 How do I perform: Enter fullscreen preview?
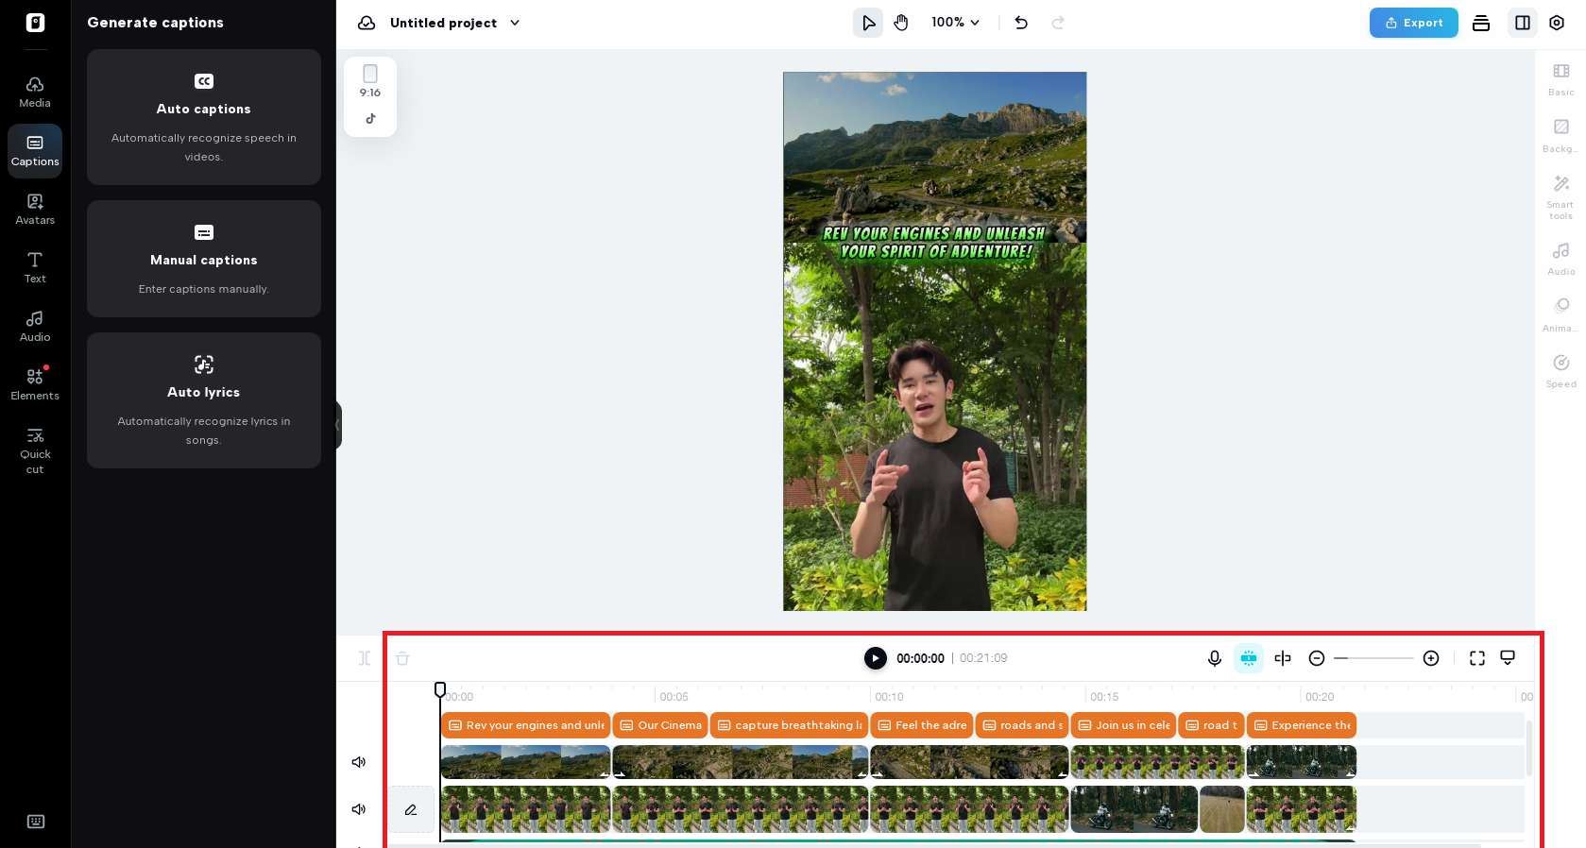[x=1477, y=658]
